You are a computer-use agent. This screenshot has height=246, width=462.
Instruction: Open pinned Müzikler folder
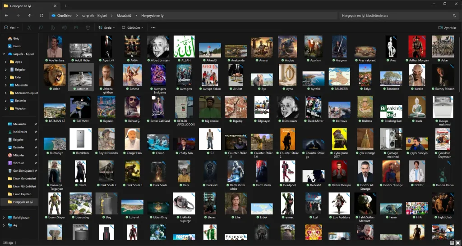point(19,155)
